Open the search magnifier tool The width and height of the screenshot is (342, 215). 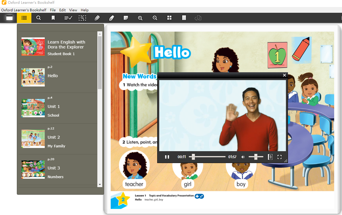[39, 18]
